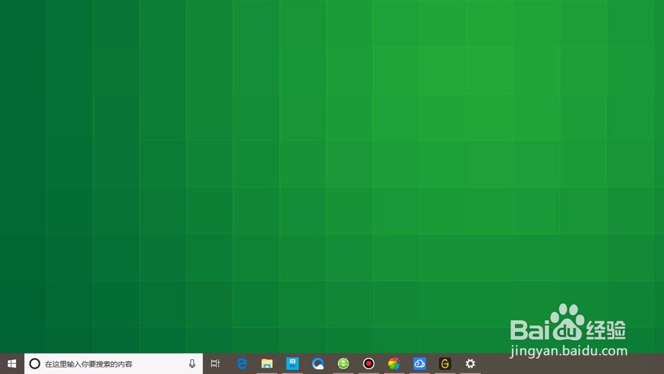The image size is (664, 374).
Task: Launch the blue Q cloud browser icon
Action: (x=317, y=363)
